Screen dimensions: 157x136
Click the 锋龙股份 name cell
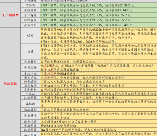tap(30, 82)
